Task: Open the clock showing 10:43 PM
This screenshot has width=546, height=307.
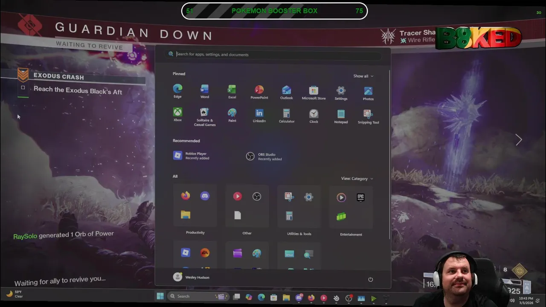Action: pos(526,300)
